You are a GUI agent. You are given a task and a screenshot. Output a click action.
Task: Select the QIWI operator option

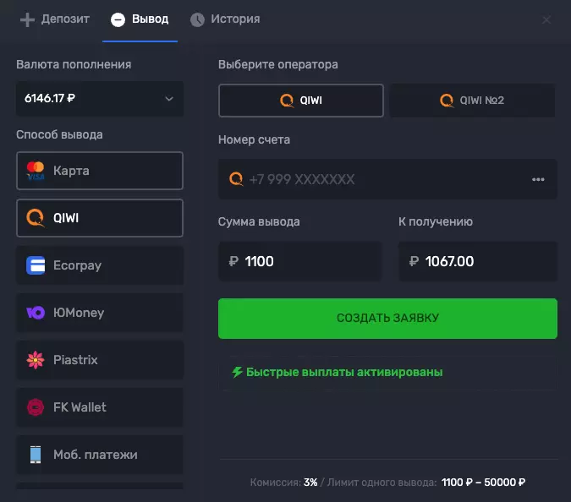[x=300, y=101]
